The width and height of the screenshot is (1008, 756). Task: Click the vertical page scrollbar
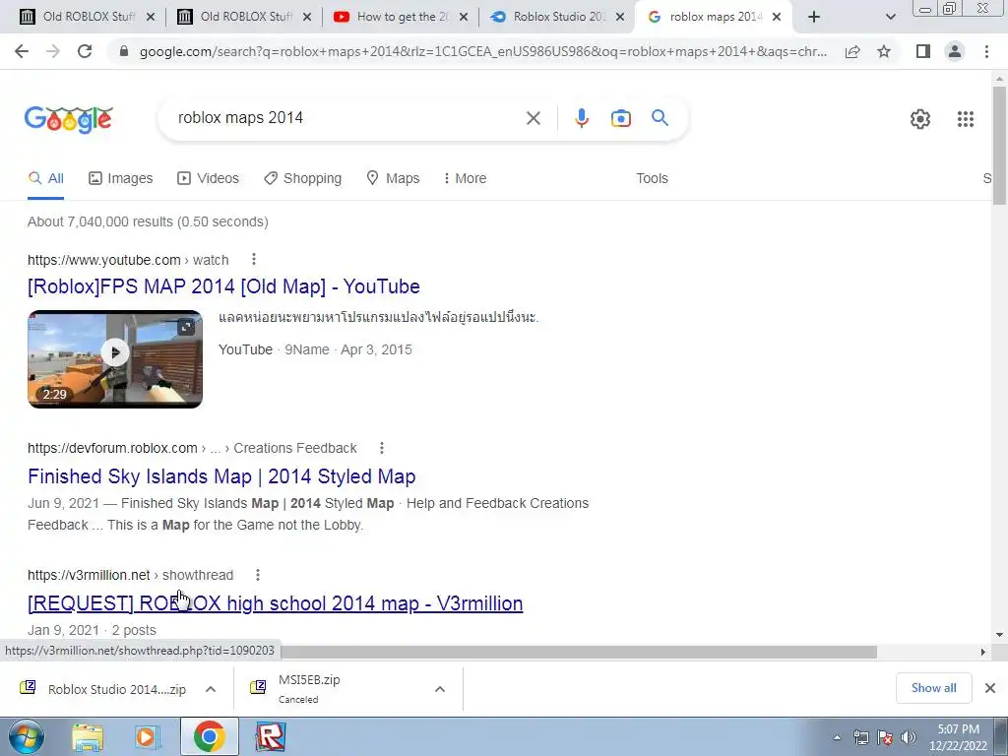(999, 146)
